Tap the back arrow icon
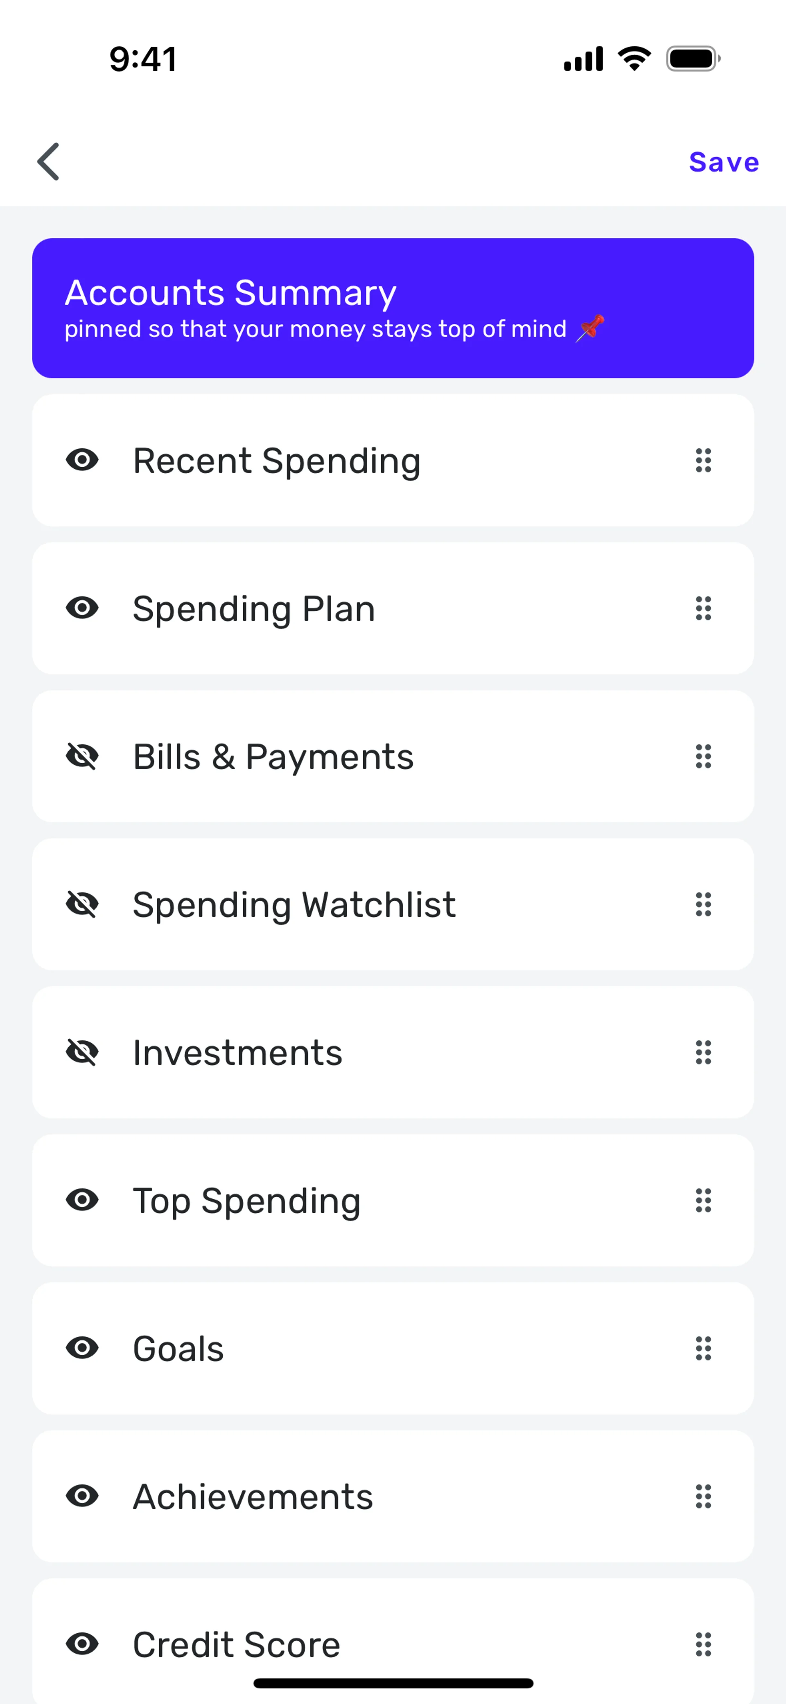Screen dimensions: 786x1704 48,161
